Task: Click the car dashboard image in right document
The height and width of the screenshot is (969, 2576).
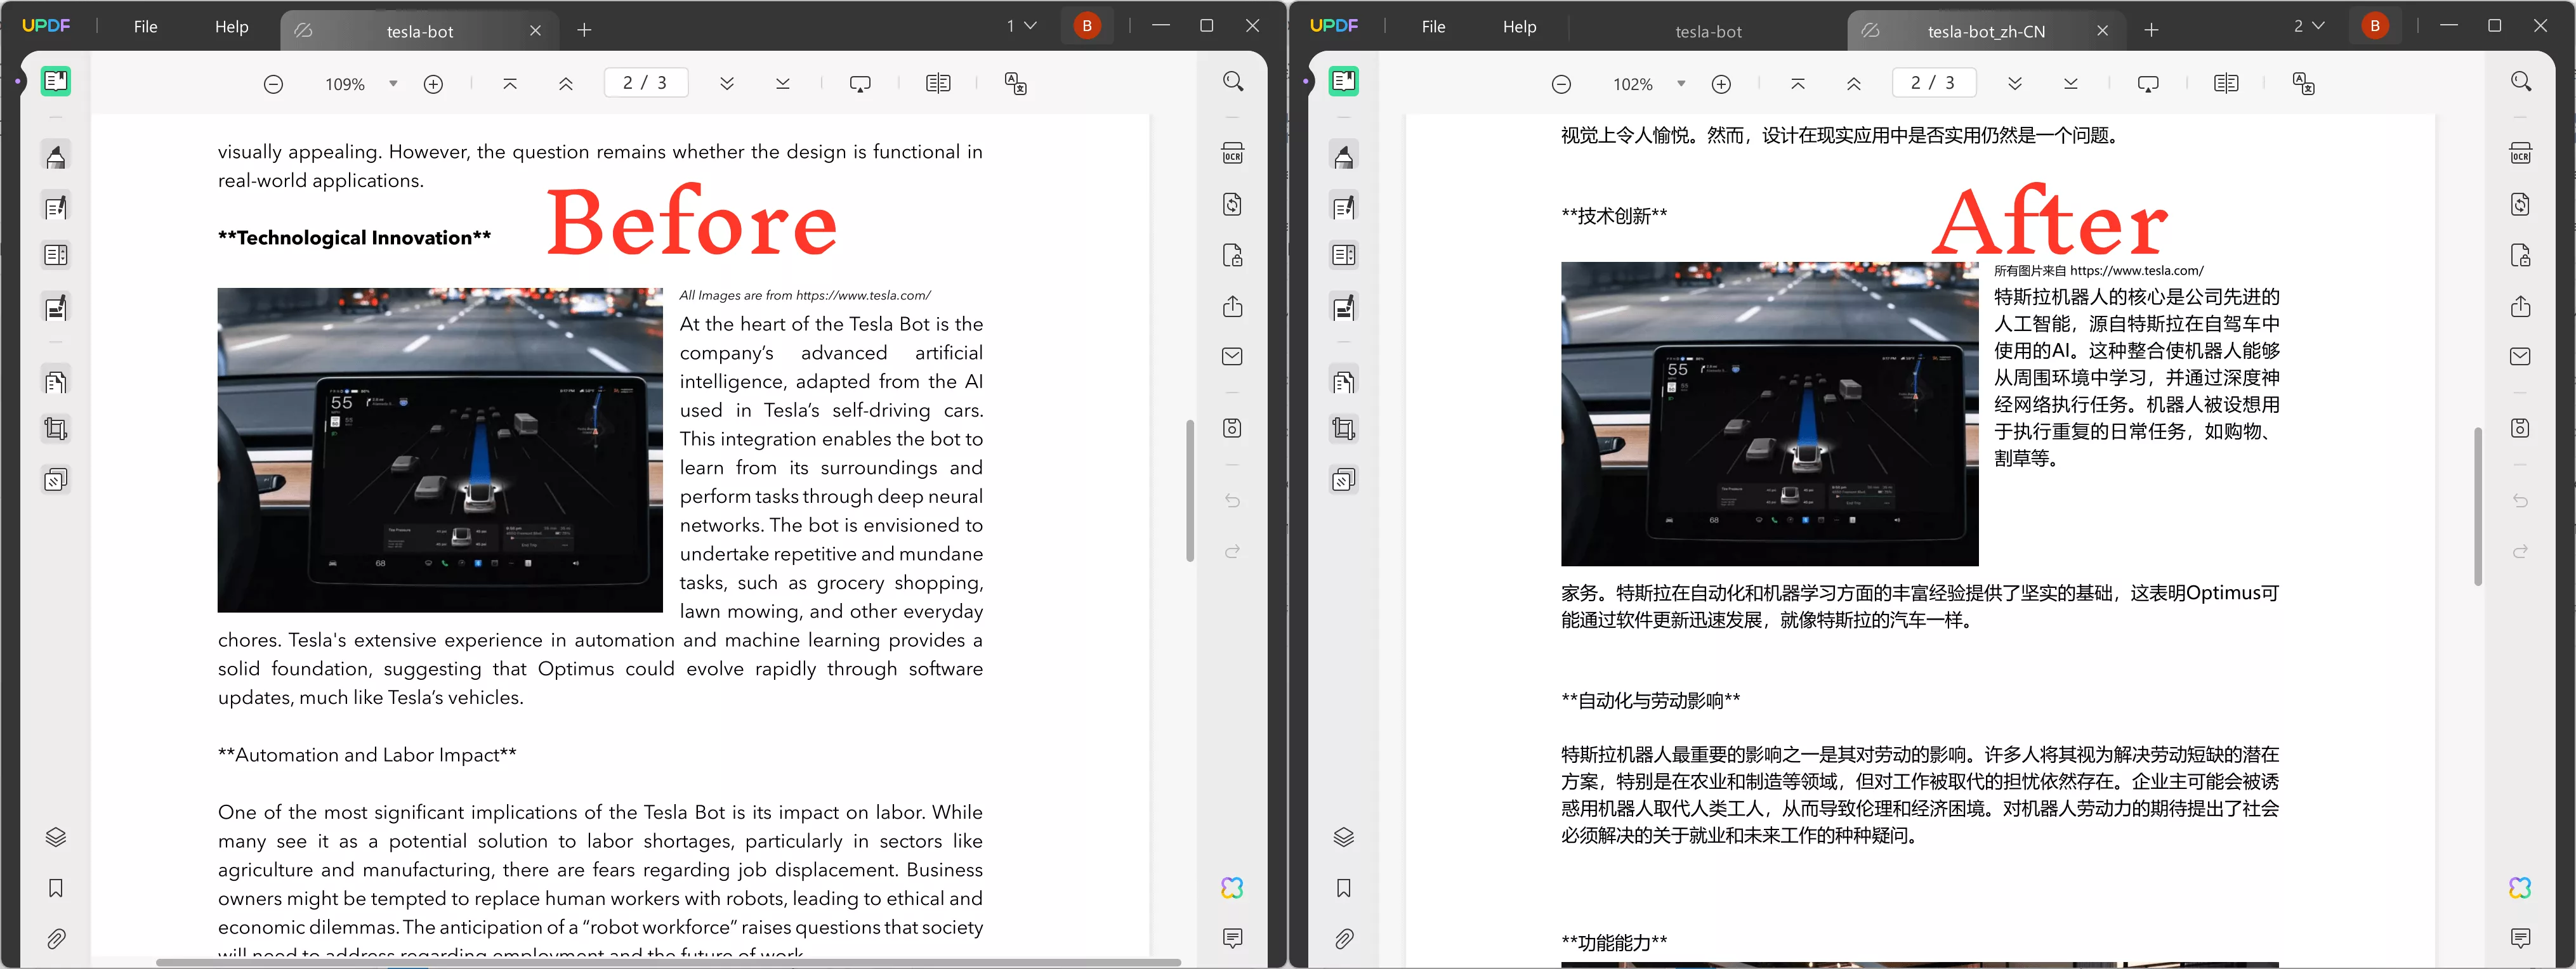Action: [x=1769, y=414]
